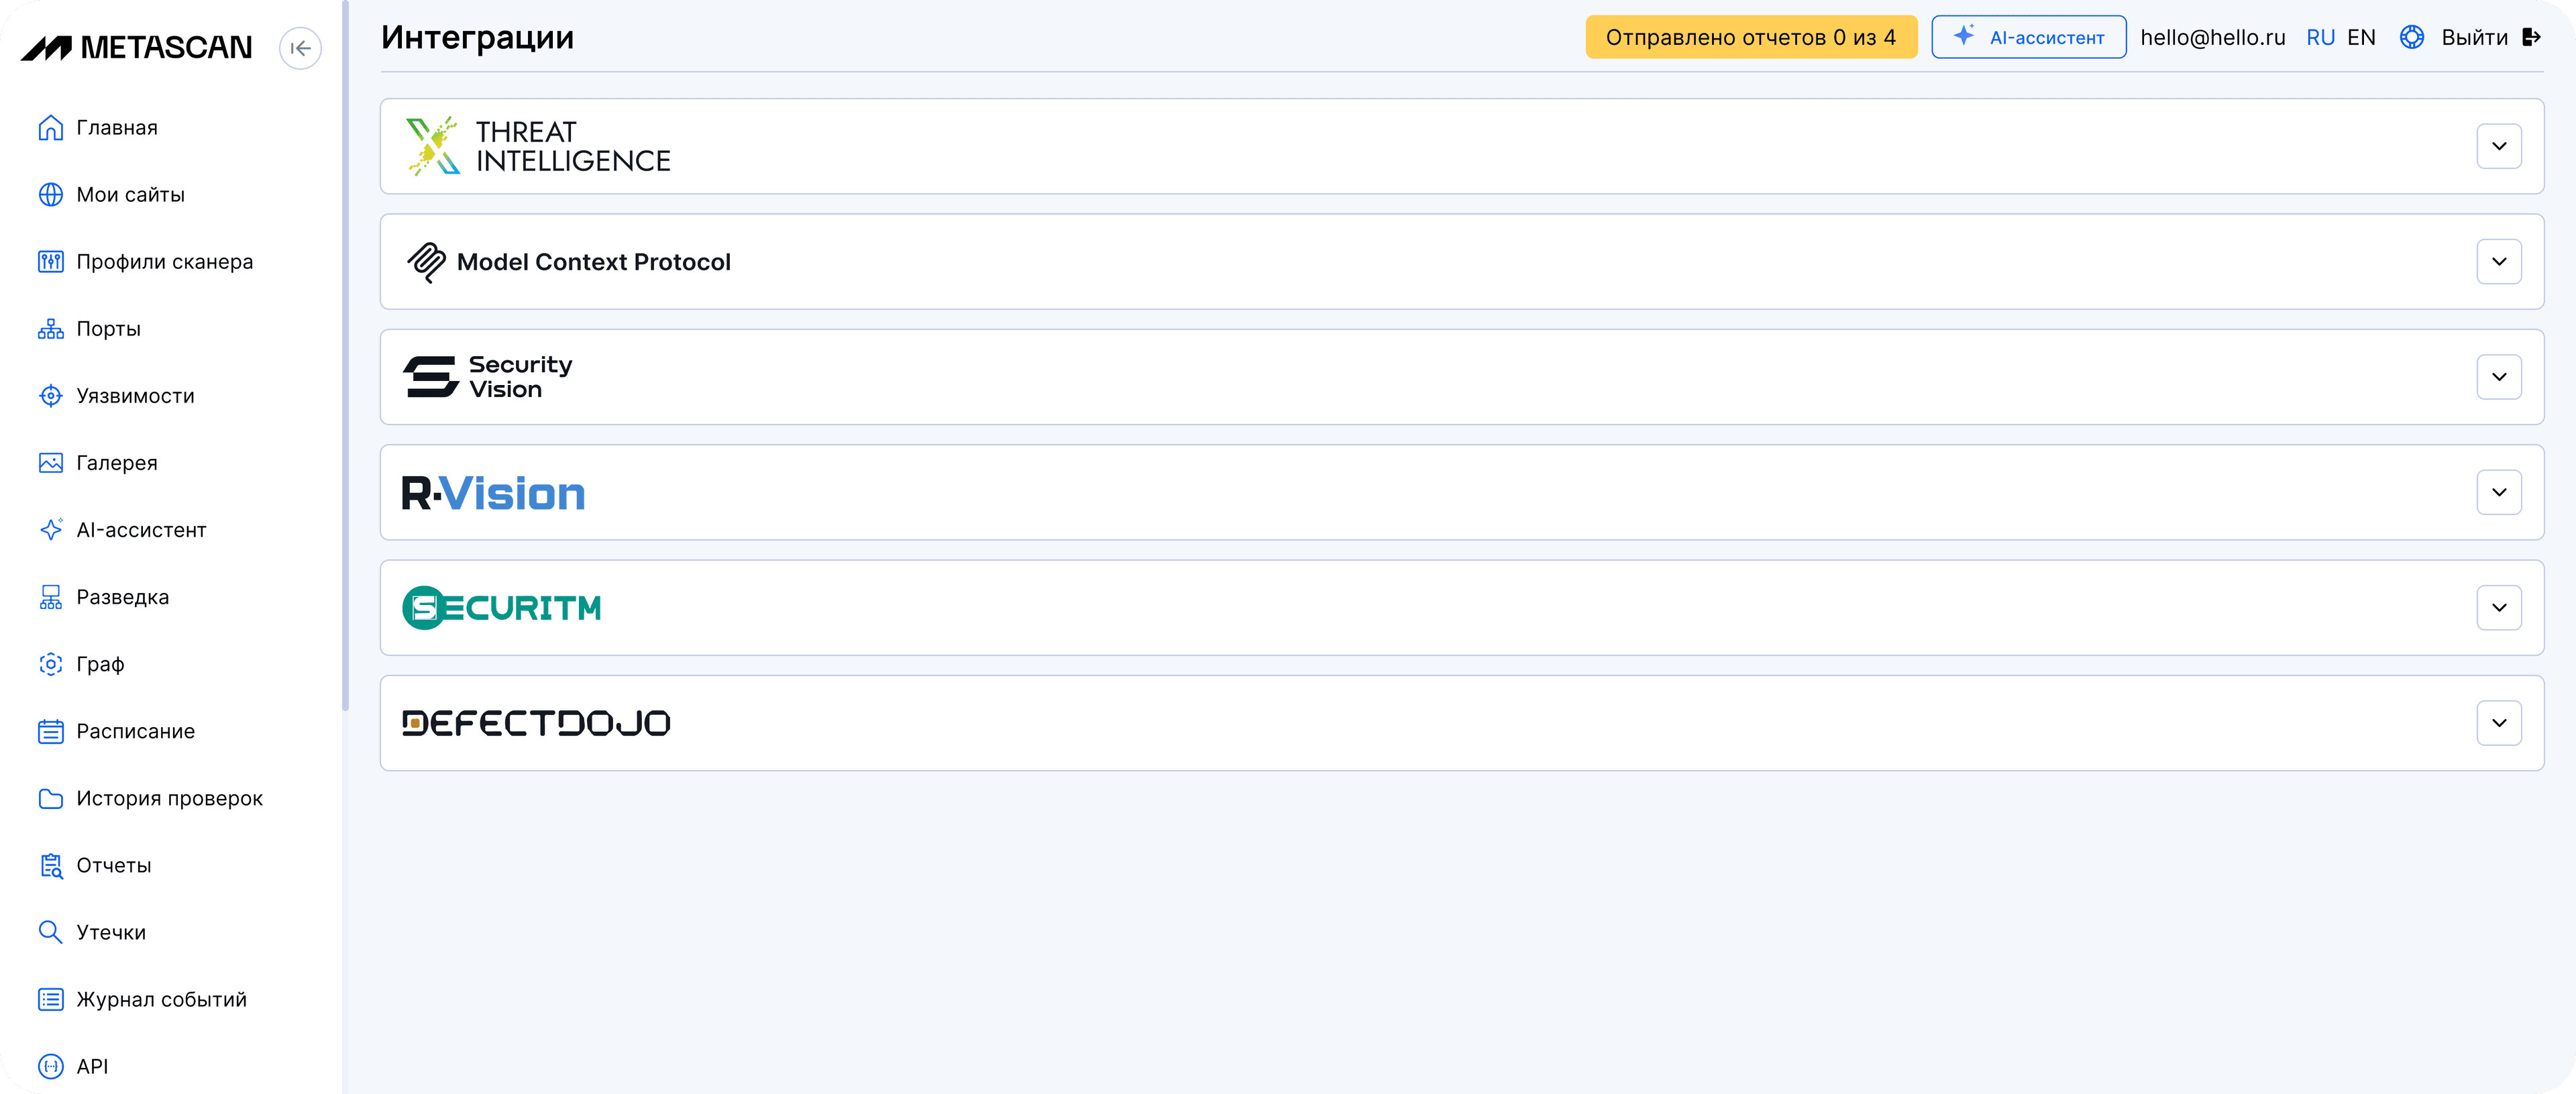
Task: Click the Model Context Protocol logo icon
Action: click(426, 262)
